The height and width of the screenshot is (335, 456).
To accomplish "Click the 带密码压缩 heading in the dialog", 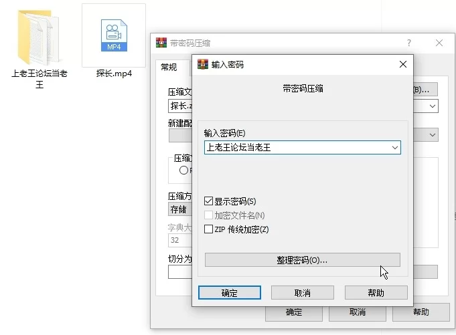I will coord(303,88).
